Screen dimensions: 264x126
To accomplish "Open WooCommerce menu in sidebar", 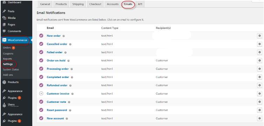I will point(16,40).
